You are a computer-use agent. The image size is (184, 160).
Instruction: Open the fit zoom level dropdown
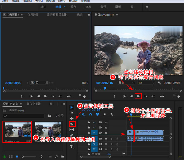[x=126, y=83]
